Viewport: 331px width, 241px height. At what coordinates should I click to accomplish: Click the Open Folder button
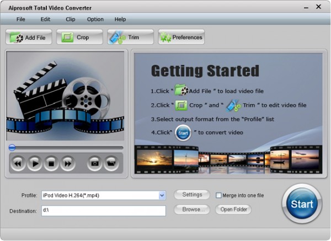[x=233, y=210]
